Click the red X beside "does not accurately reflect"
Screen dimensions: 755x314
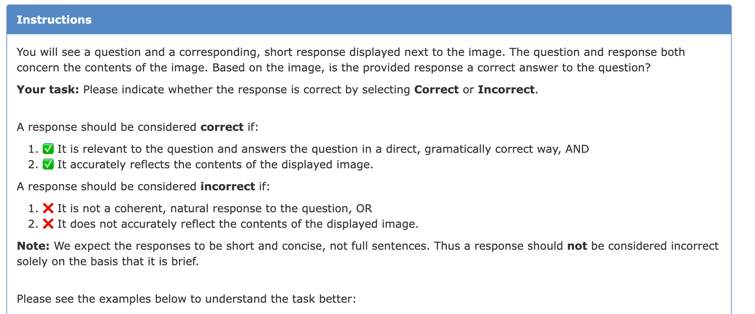[x=48, y=224]
